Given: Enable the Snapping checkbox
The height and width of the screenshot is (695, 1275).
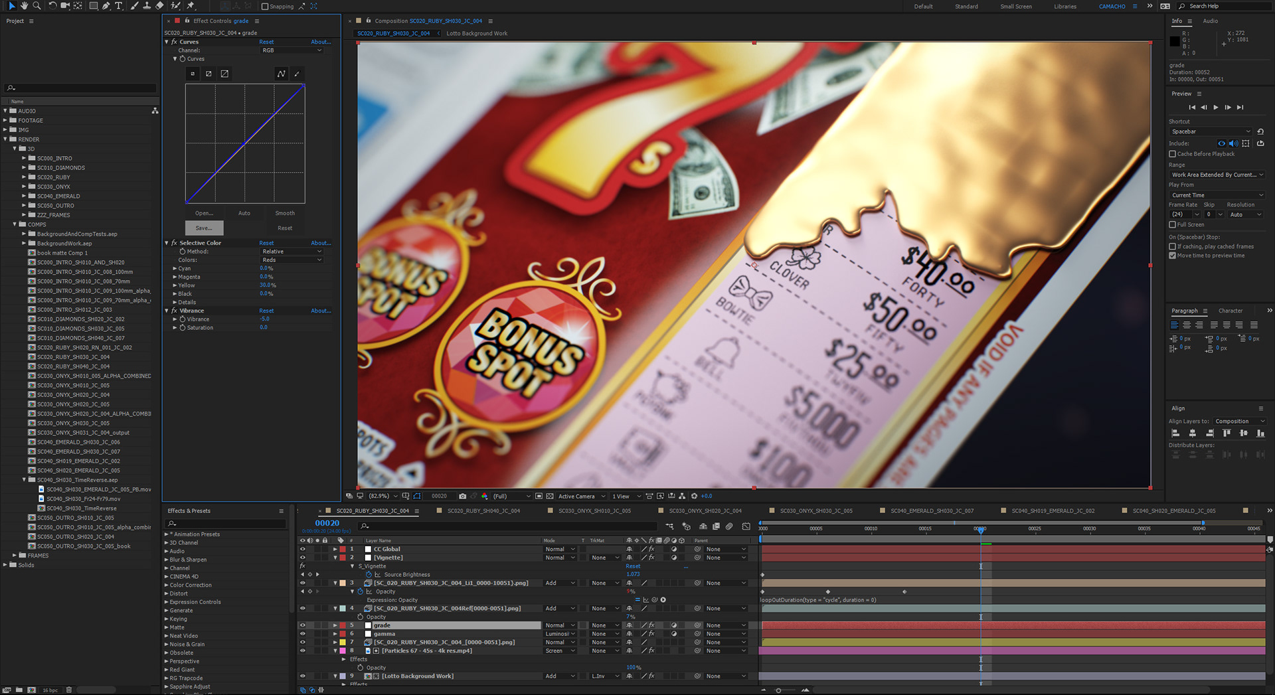Looking at the screenshot, I should coord(265,6).
